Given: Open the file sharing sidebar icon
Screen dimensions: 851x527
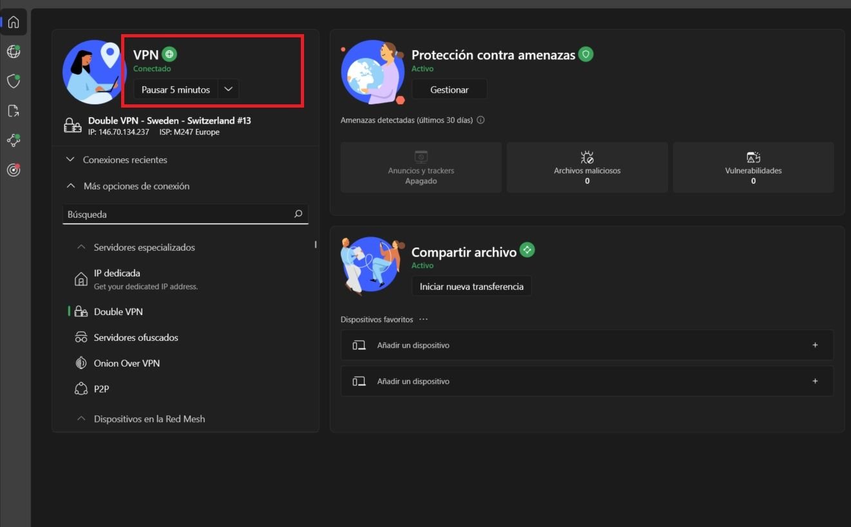Looking at the screenshot, I should coord(14,111).
